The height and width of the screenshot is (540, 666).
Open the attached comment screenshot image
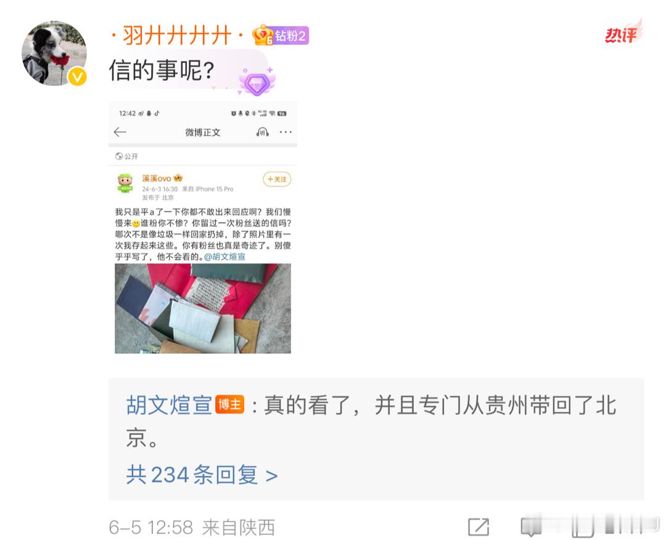click(203, 228)
